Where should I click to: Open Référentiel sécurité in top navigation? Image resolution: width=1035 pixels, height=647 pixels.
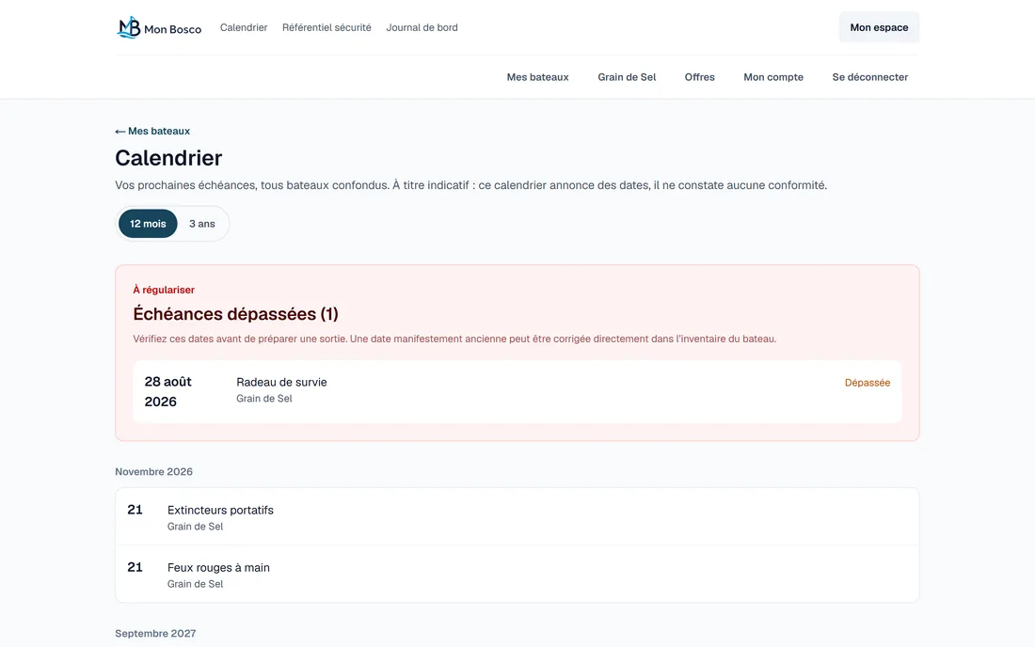pyautogui.click(x=326, y=27)
